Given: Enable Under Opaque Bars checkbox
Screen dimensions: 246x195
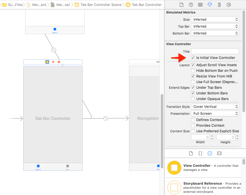Looking at the screenshot, I should pos(193,99).
